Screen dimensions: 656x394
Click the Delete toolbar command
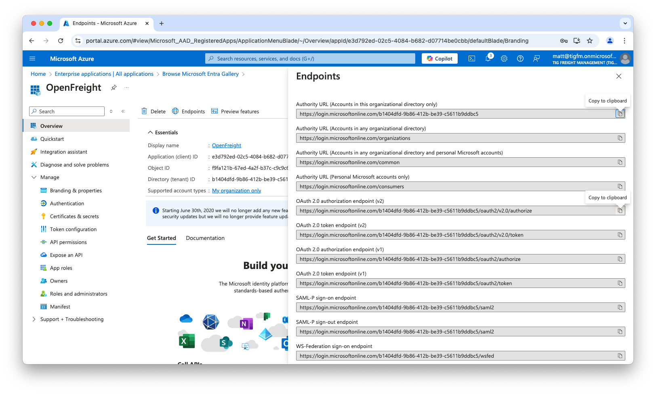[x=153, y=111]
